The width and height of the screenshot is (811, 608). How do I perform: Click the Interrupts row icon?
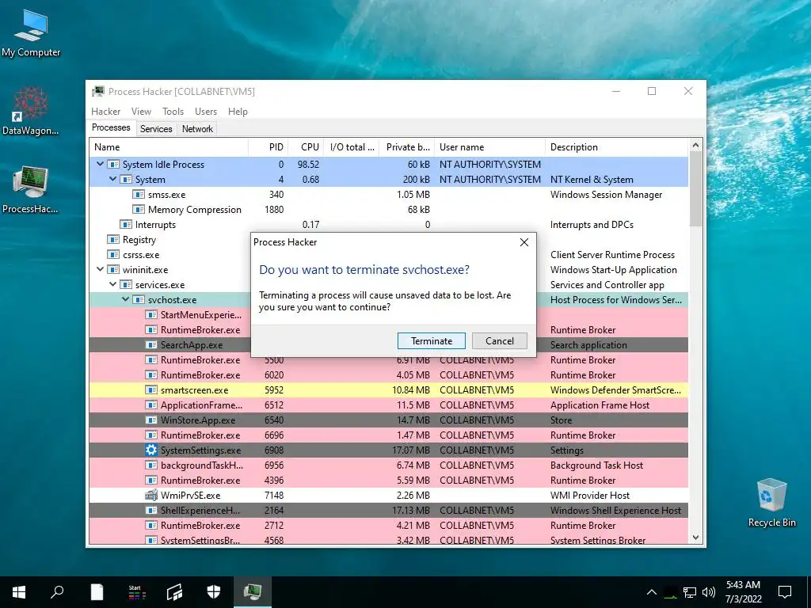pos(126,224)
